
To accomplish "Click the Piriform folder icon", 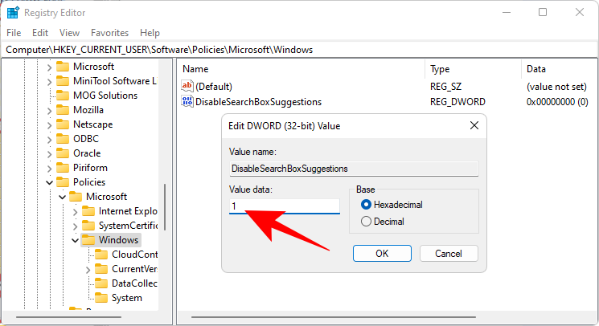I will coord(63,168).
